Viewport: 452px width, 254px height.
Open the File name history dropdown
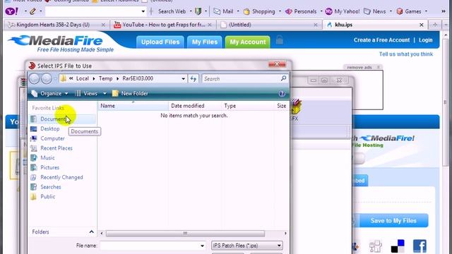pyautogui.click(x=203, y=246)
